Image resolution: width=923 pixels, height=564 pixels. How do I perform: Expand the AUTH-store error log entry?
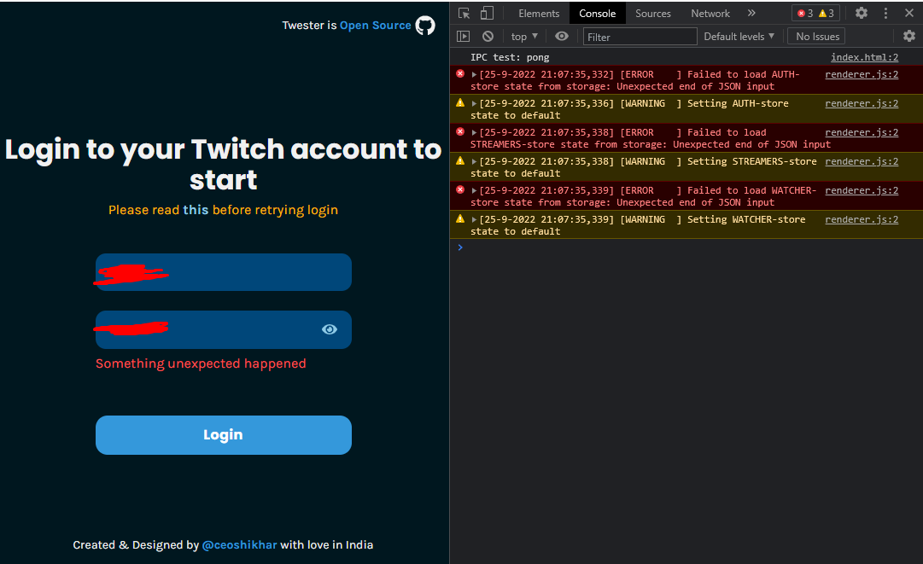(x=474, y=75)
